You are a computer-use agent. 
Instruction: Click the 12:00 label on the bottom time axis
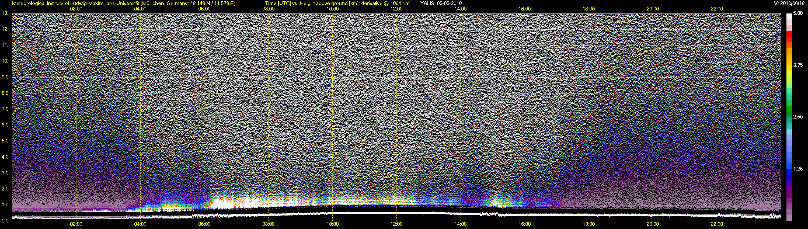(x=396, y=224)
